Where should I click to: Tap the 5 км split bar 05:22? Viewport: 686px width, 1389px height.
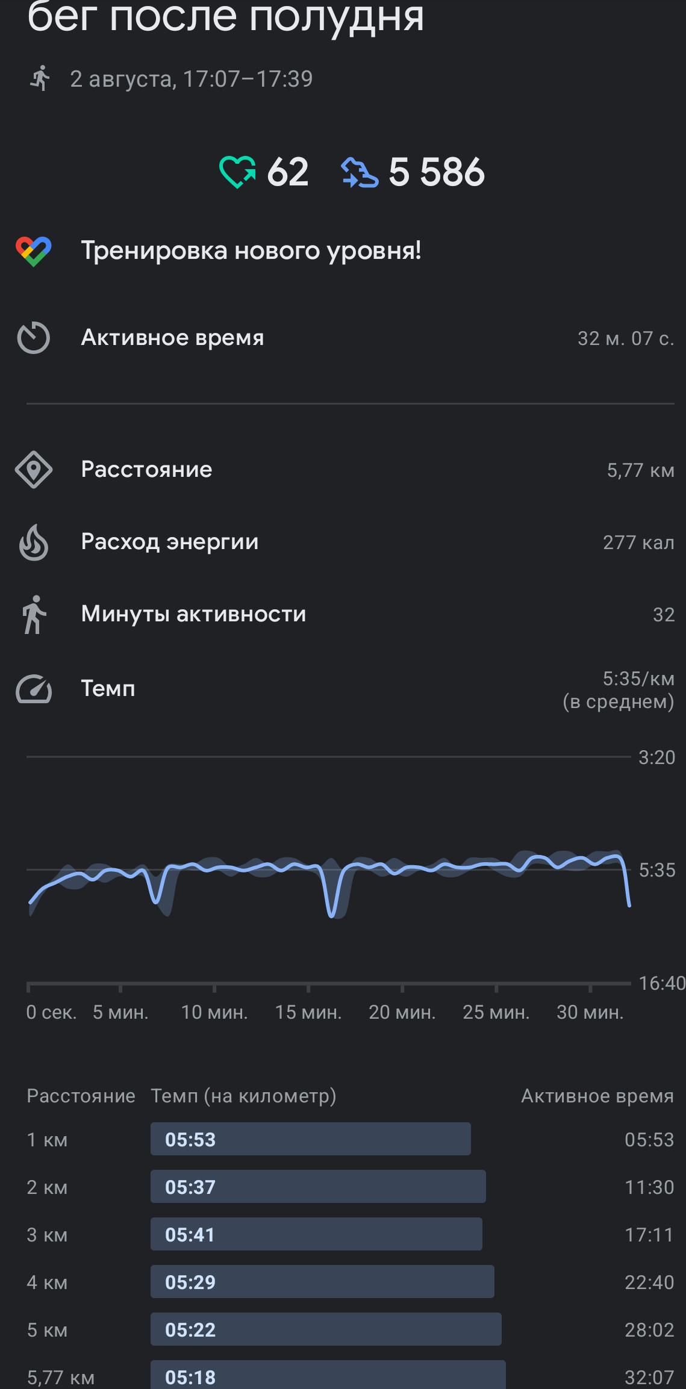(326, 1329)
